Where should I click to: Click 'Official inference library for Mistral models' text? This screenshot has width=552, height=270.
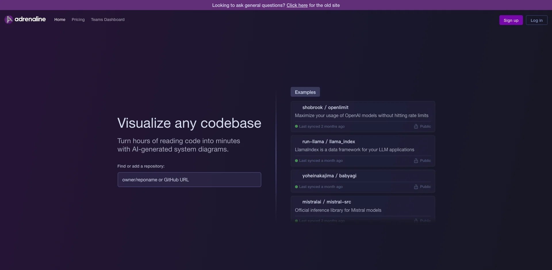[338, 210]
